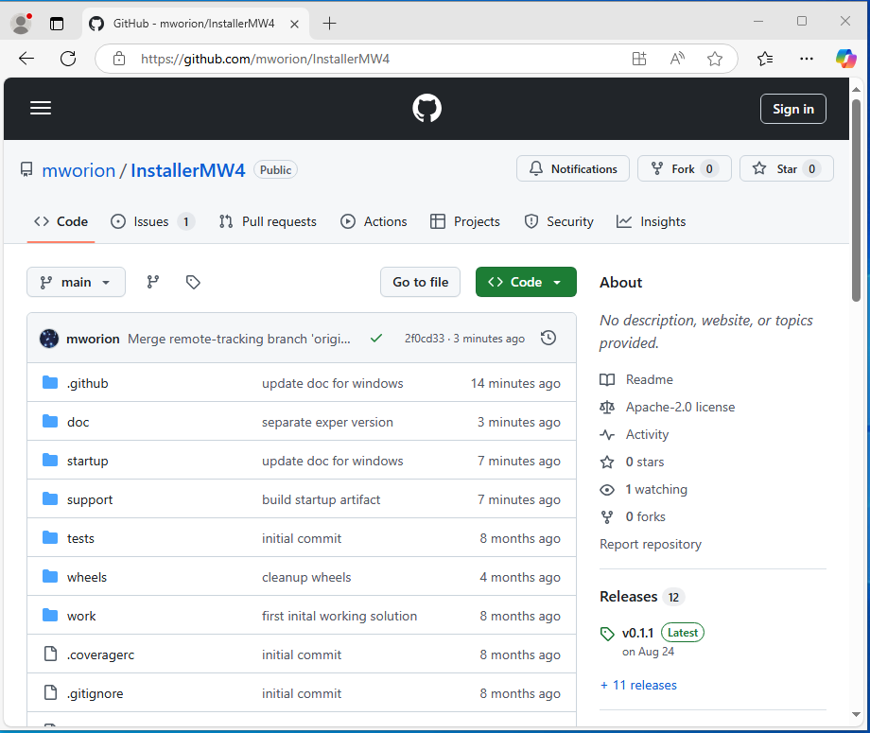Refresh the page with the reload icon
The height and width of the screenshot is (733, 870).
[x=68, y=59]
